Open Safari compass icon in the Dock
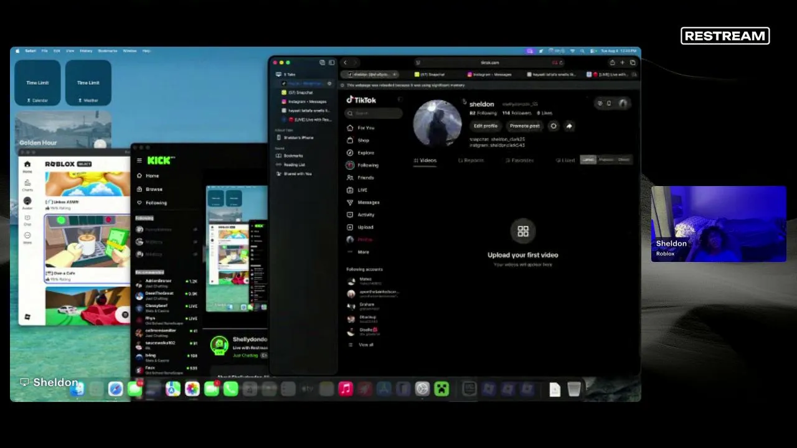 tap(115, 390)
